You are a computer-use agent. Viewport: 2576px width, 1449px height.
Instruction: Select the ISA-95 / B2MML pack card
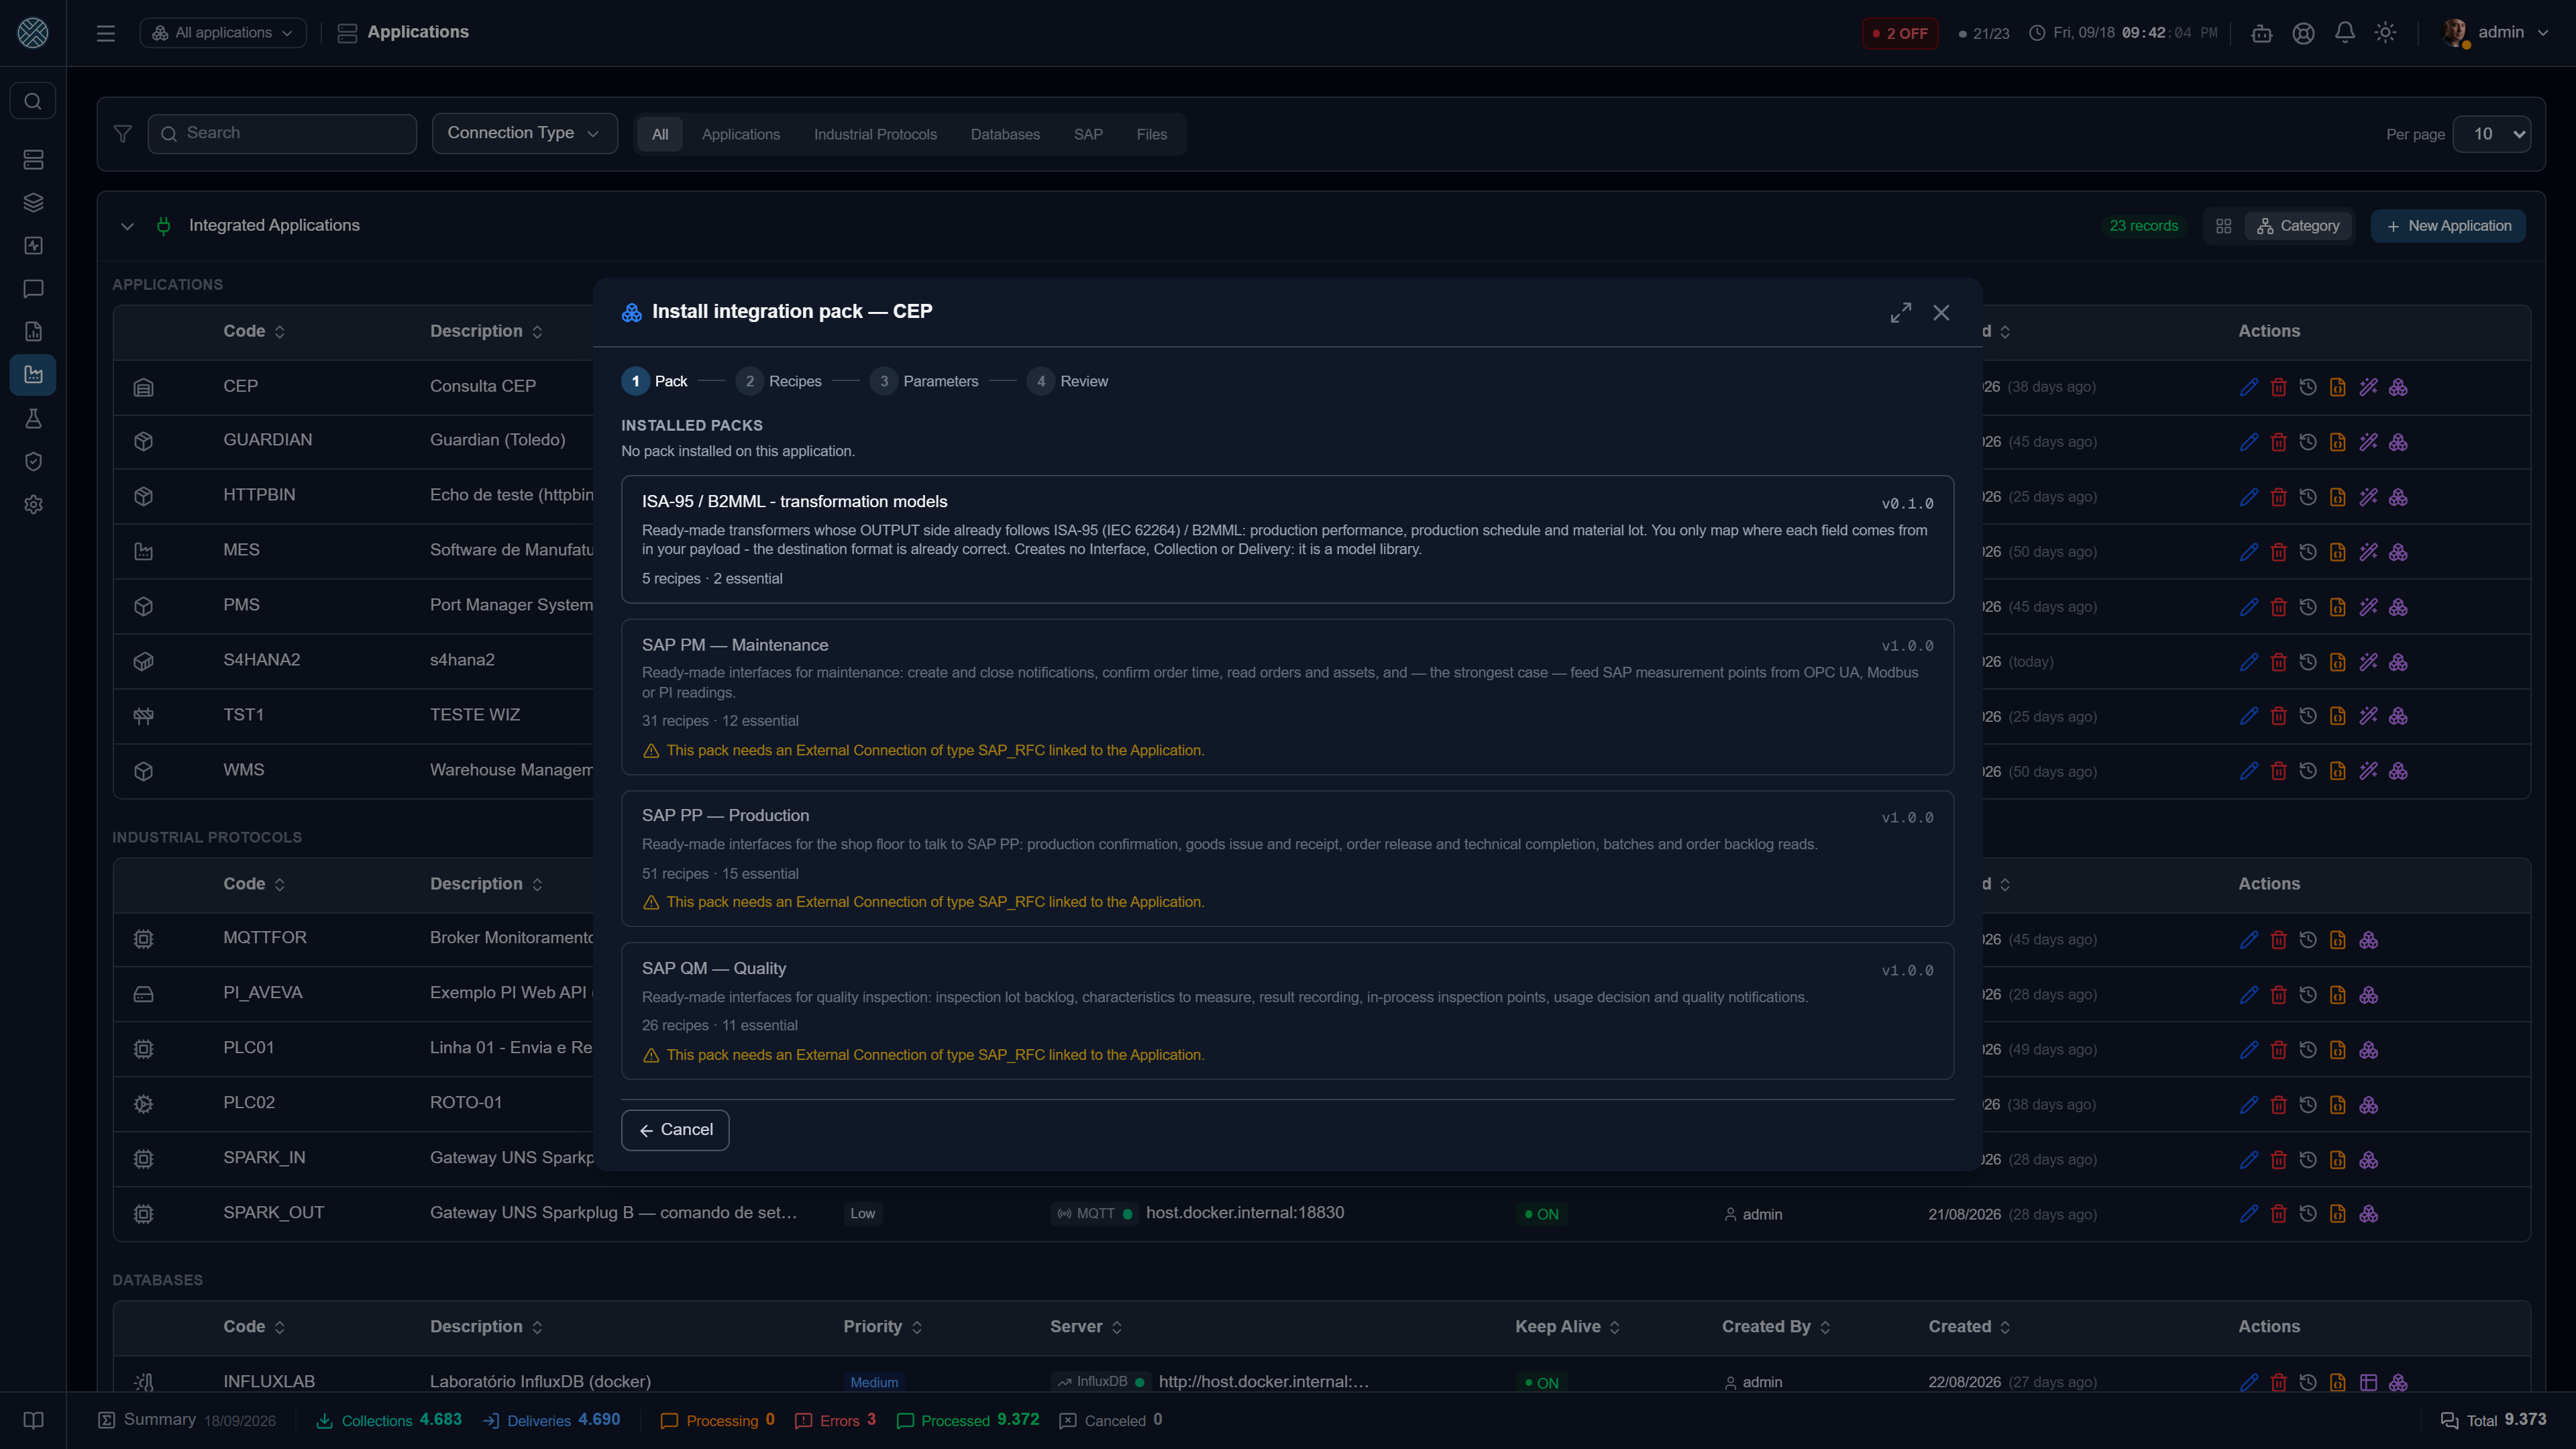(1287, 539)
